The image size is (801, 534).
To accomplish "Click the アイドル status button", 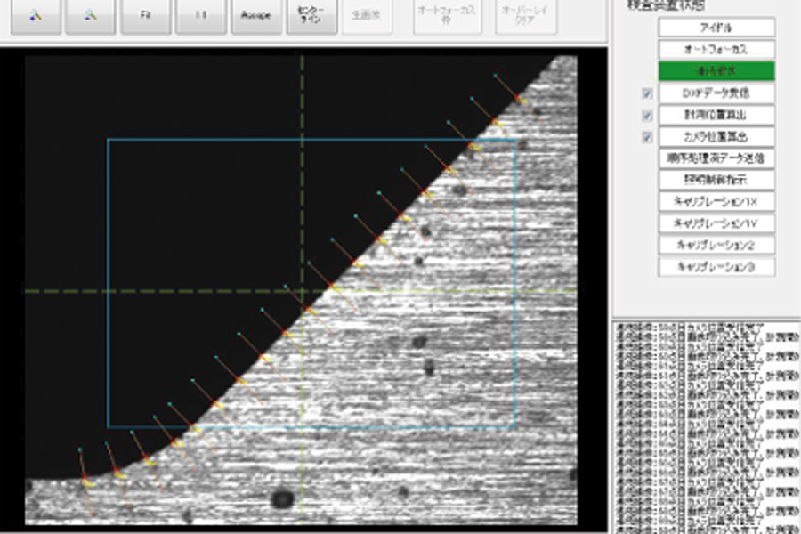I will (x=716, y=28).
